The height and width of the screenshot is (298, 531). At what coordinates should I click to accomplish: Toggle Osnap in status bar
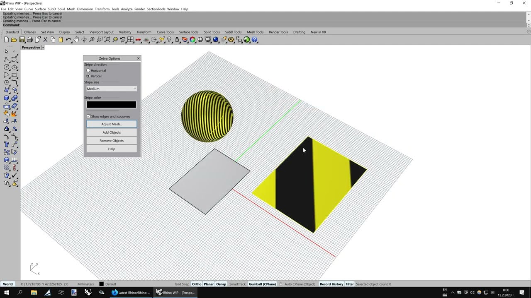(221, 284)
